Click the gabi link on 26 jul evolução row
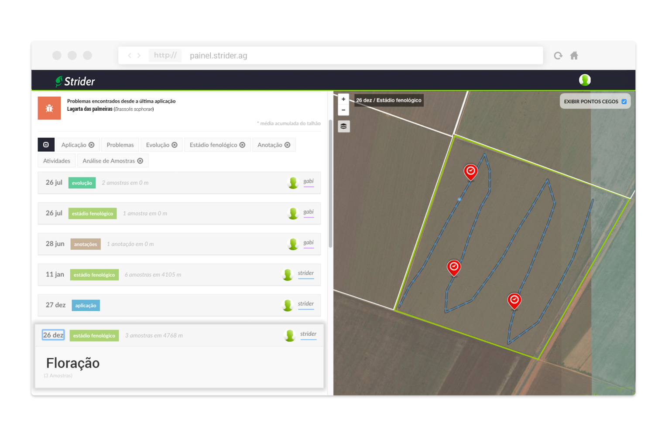 [309, 181]
